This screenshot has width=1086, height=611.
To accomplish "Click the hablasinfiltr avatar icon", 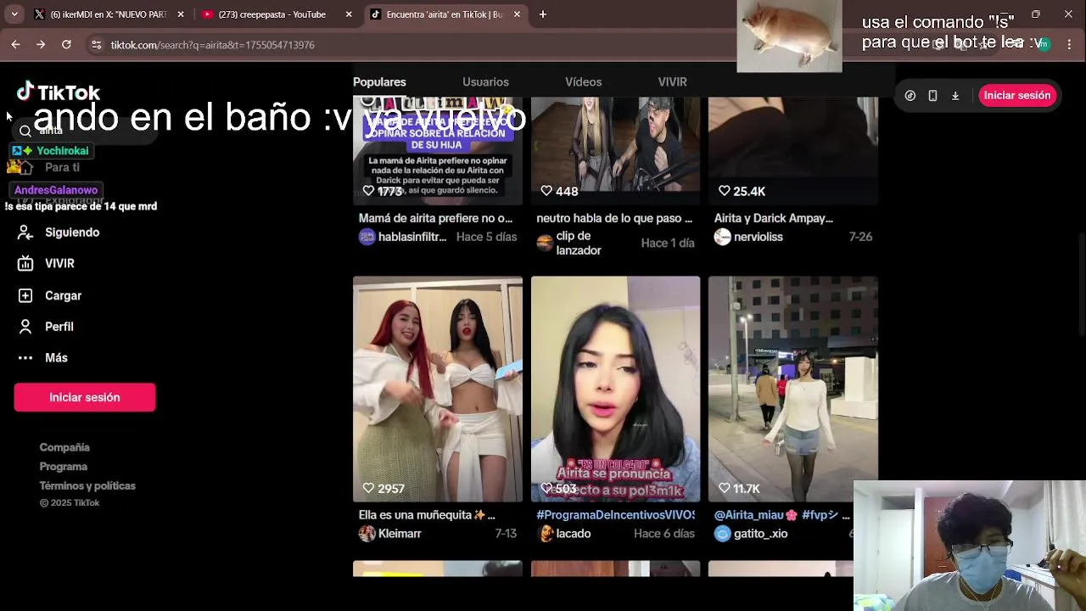I will click(x=367, y=237).
